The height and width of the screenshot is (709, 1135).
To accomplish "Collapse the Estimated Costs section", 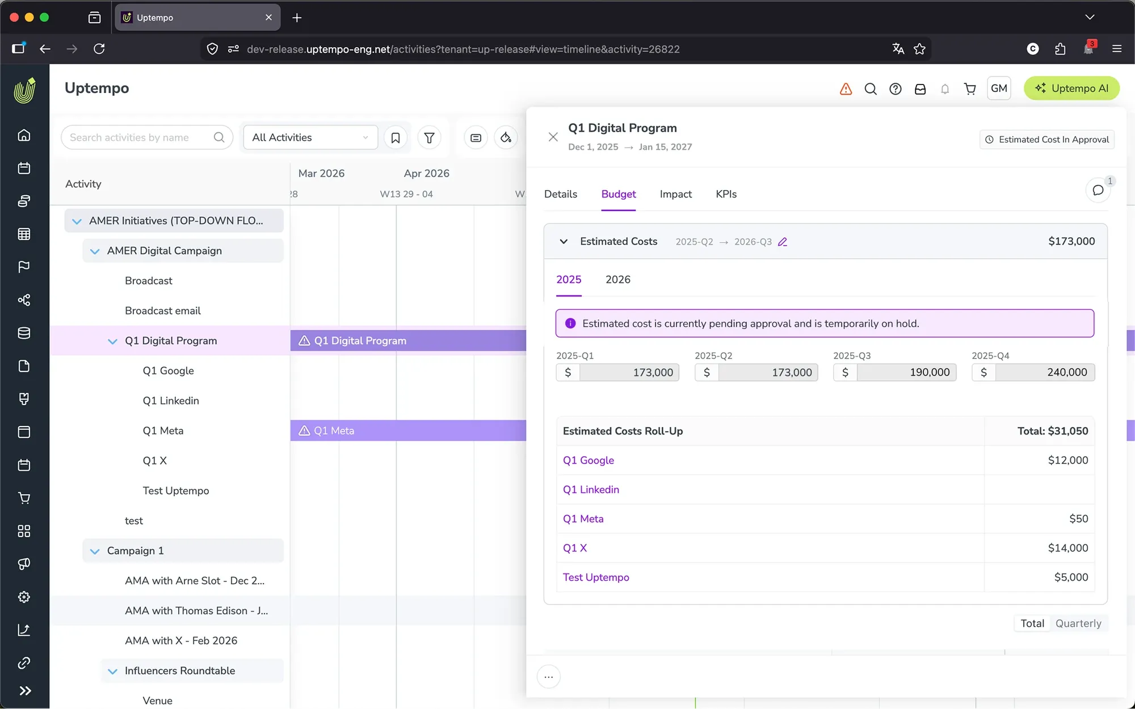I will [564, 242].
